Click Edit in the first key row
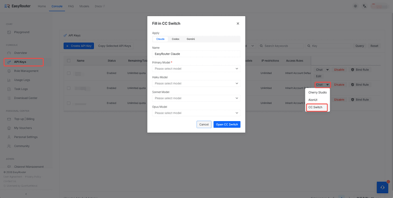The height and width of the screenshot is (198, 393). [318, 76]
